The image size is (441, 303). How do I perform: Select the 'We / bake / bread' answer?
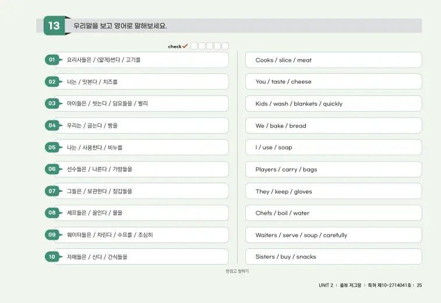[334, 126]
